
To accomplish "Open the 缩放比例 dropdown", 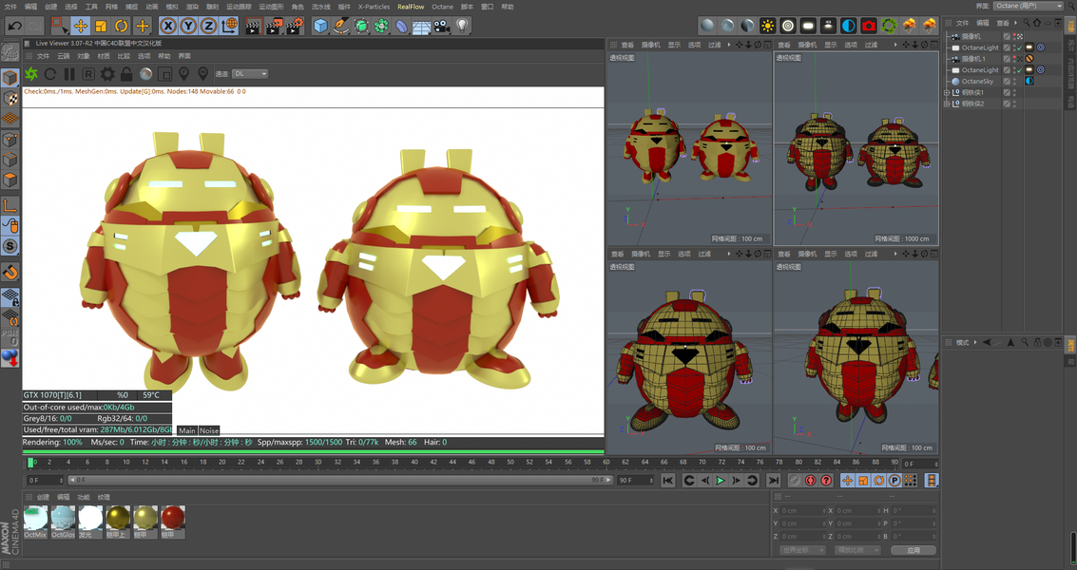I will pyautogui.click(x=856, y=550).
